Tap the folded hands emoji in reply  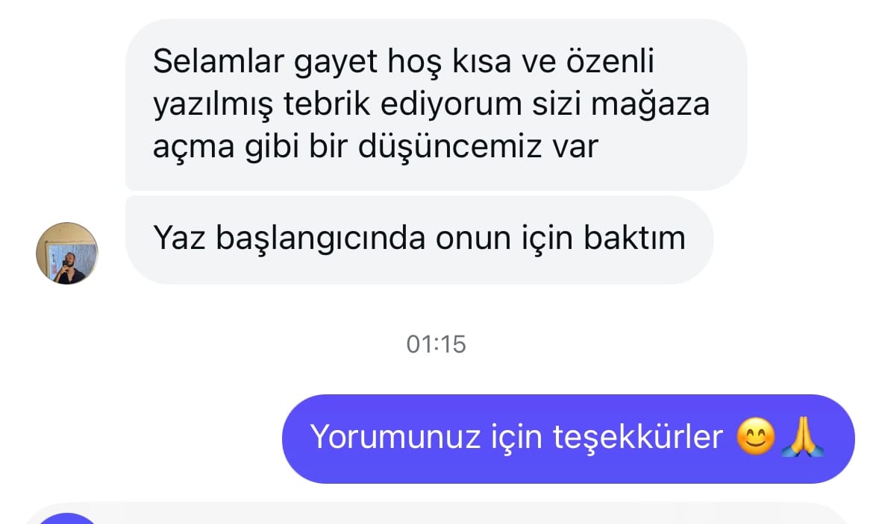coord(802,437)
